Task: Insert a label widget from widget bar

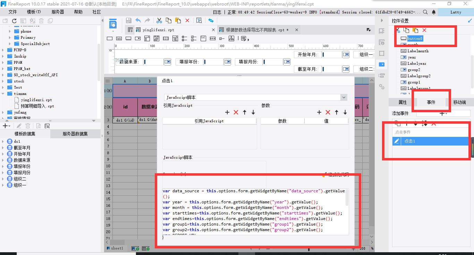Action: click(x=119, y=38)
